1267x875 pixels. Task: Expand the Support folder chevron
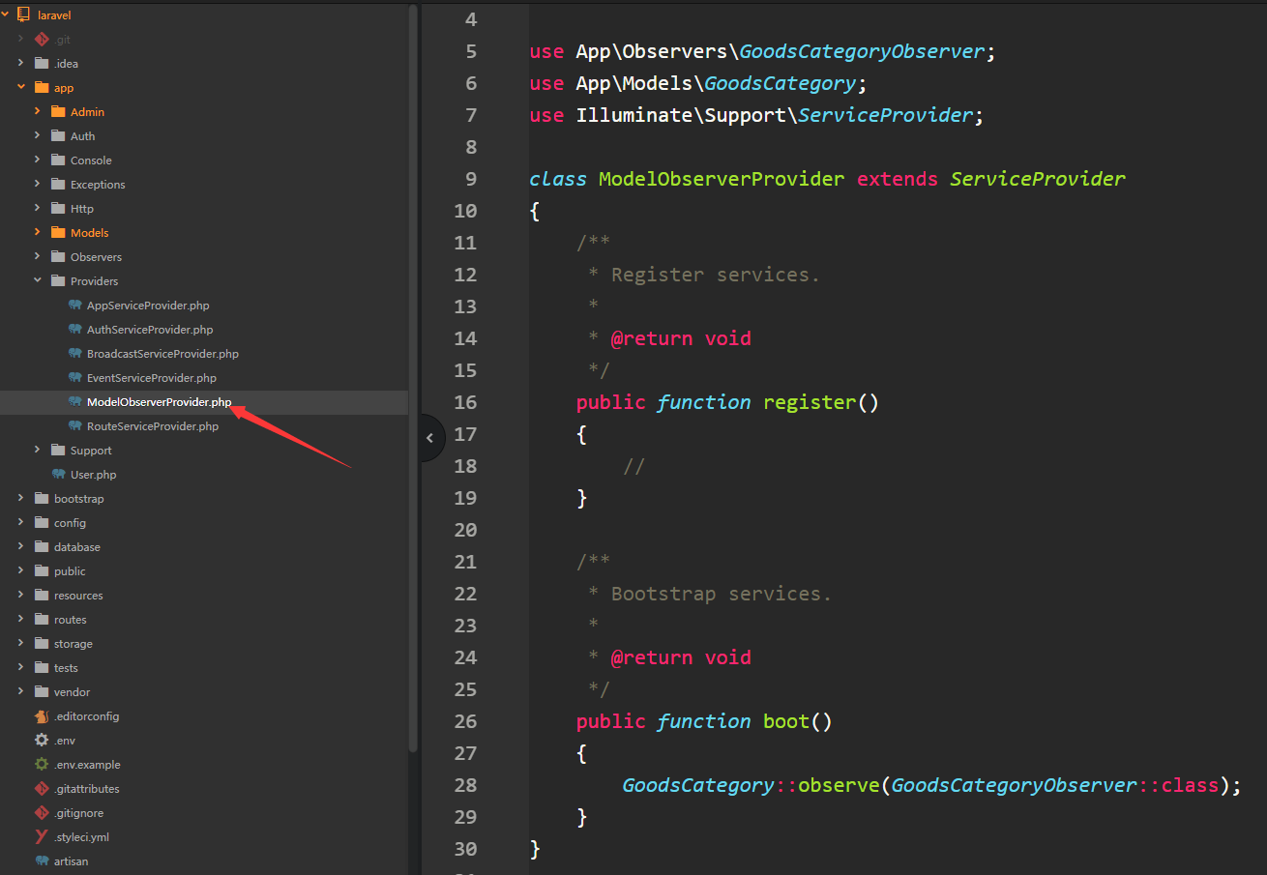click(38, 451)
